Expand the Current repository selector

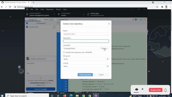(x=41, y=14)
